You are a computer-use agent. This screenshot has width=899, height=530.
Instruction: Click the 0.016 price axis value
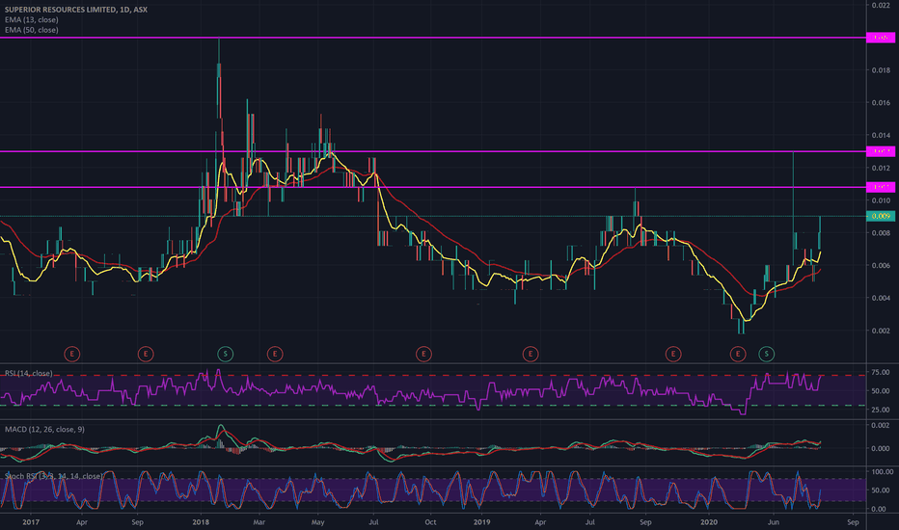pyautogui.click(x=882, y=103)
